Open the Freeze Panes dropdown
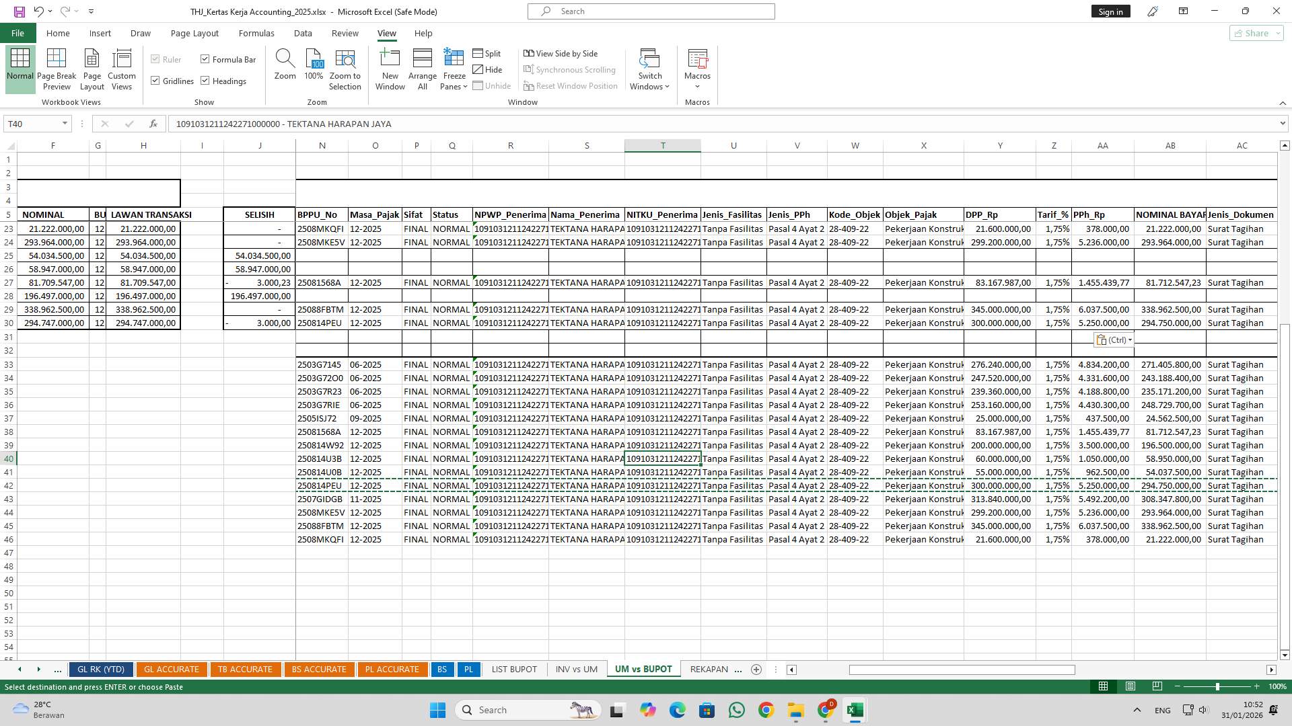The height and width of the screenshot is (726, 1292). (x=454, y=67)
